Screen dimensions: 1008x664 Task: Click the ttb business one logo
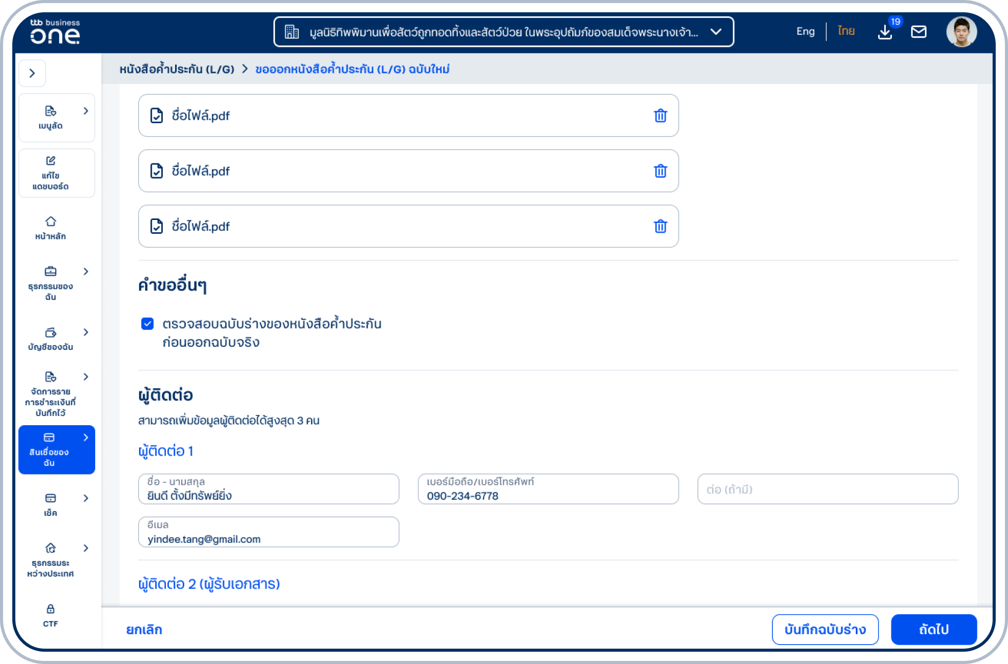point(55,32)
